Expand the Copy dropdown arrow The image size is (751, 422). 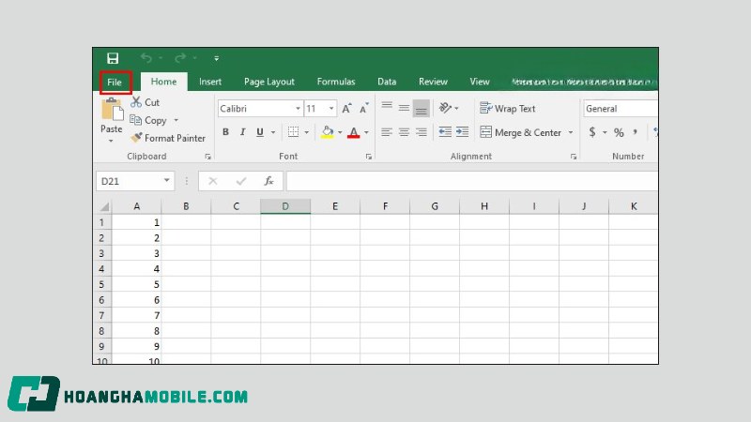(x=176, y=120)
